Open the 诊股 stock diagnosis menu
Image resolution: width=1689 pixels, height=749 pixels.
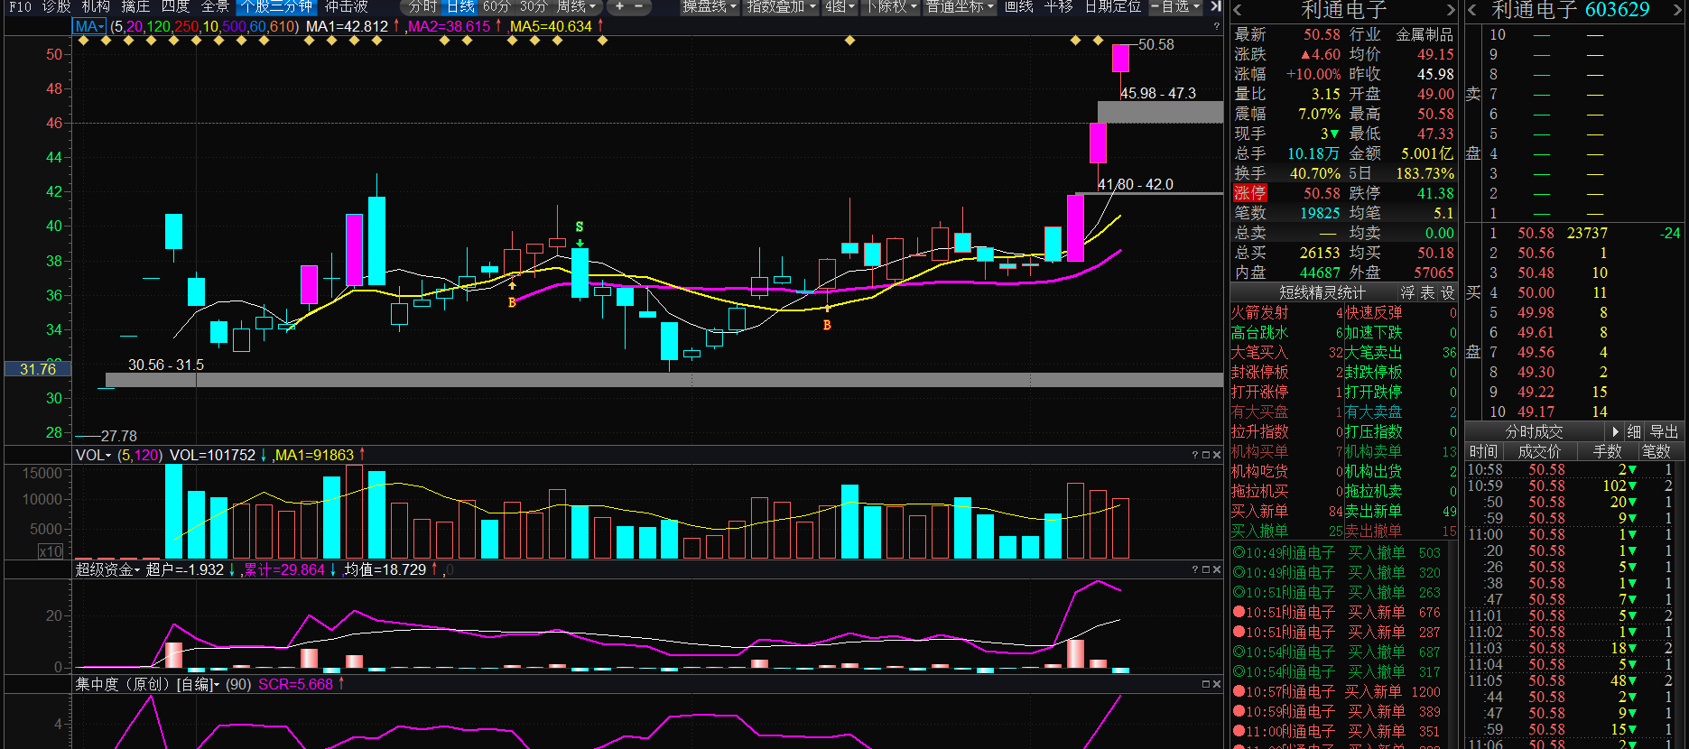56,6
